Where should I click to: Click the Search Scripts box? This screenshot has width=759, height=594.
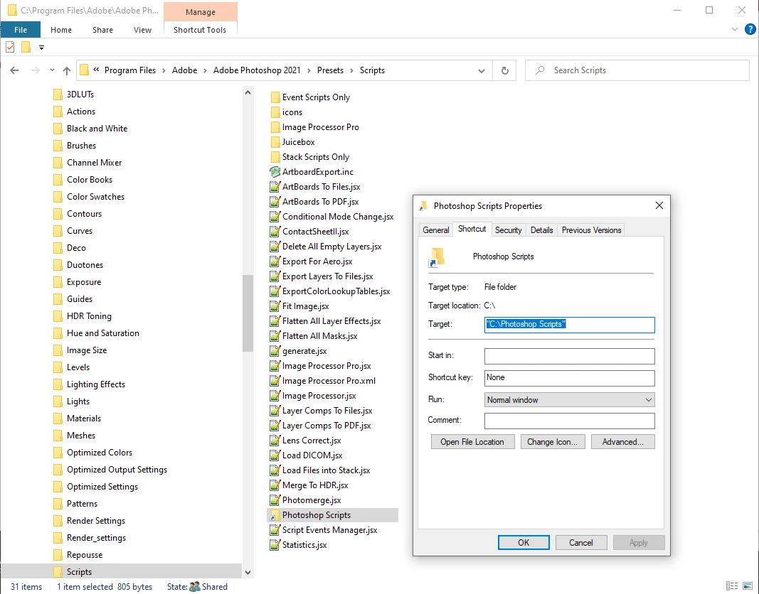coord(637,70)
